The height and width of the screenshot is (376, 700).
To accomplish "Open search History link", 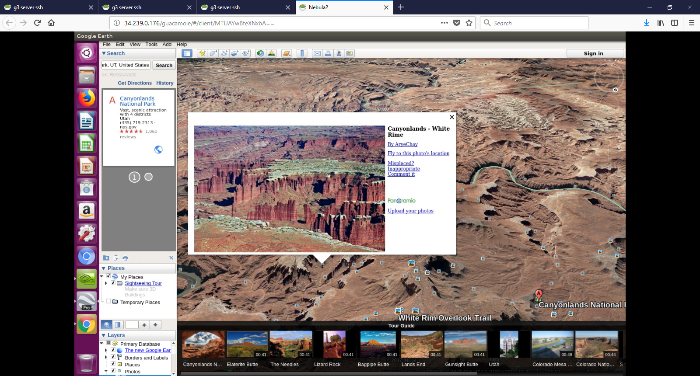I will [x=165, y=83].
